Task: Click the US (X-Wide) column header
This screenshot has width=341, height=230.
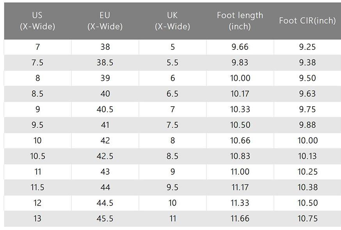Action: [37, 21]
